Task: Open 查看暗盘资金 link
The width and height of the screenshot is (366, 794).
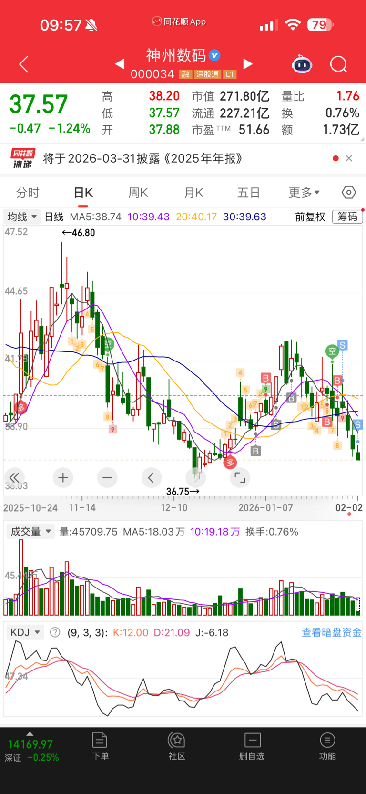Action: [332, 632]
